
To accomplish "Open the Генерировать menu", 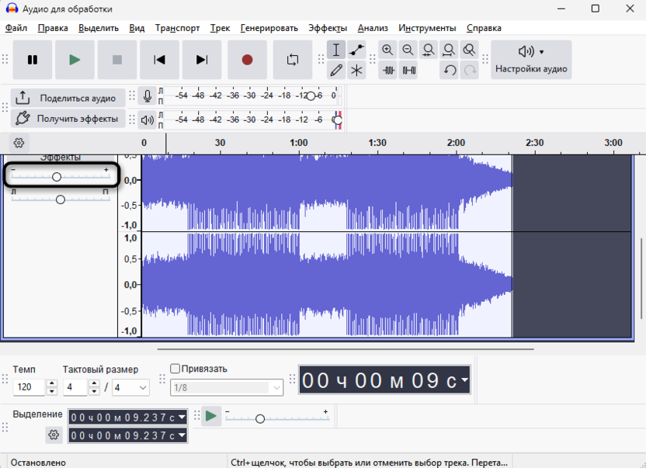I will tap(269, 28).
